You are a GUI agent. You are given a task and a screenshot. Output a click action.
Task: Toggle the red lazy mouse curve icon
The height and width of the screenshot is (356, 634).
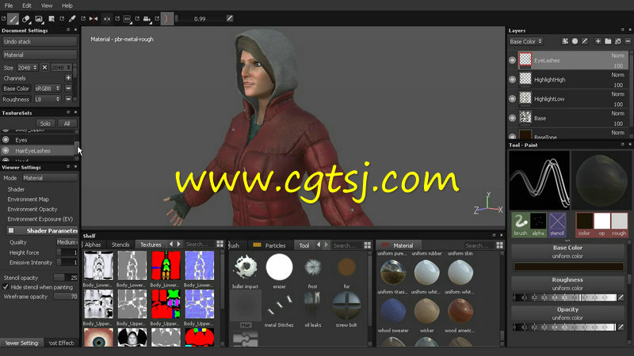coord(167,18)
